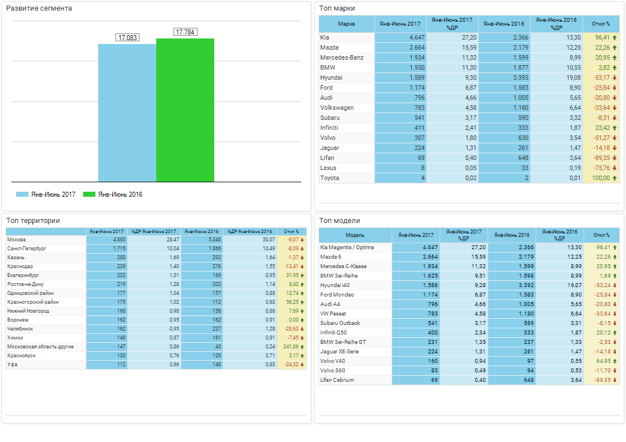This screenshot has width=626, height=442.
Task: Select the Ростов-на-Дону territory name
Action: pyautogui.click(x=26, y=284)
